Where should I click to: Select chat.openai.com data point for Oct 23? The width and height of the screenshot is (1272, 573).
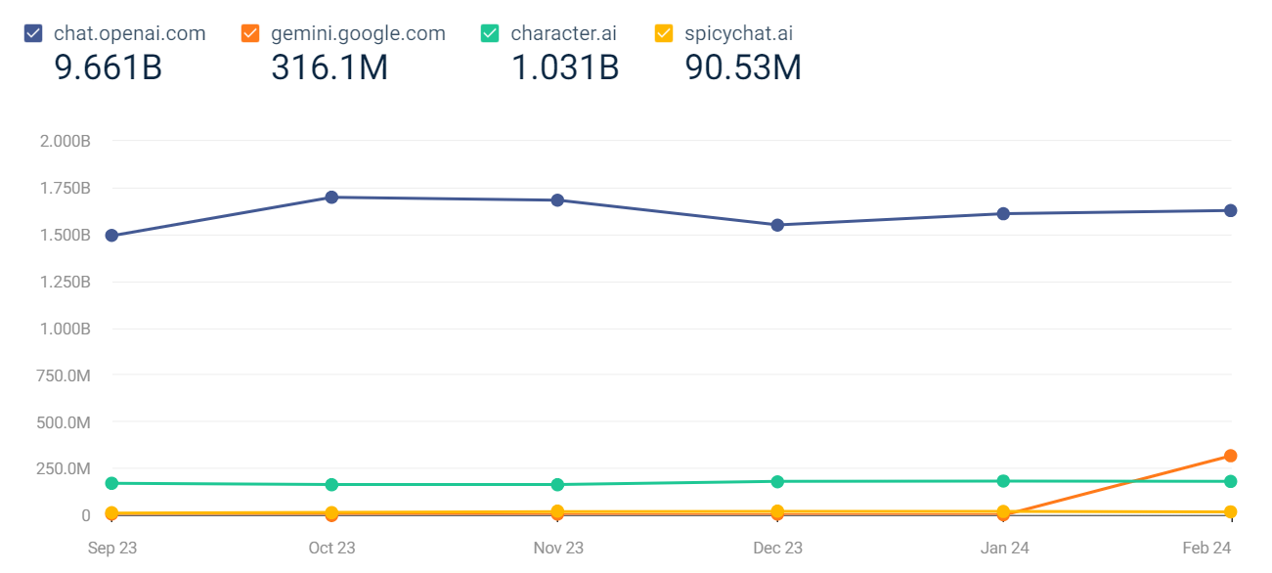click(x=331, y=198)
